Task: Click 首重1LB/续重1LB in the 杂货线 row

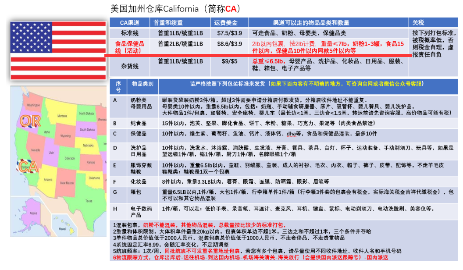Action: pos(180,61)
